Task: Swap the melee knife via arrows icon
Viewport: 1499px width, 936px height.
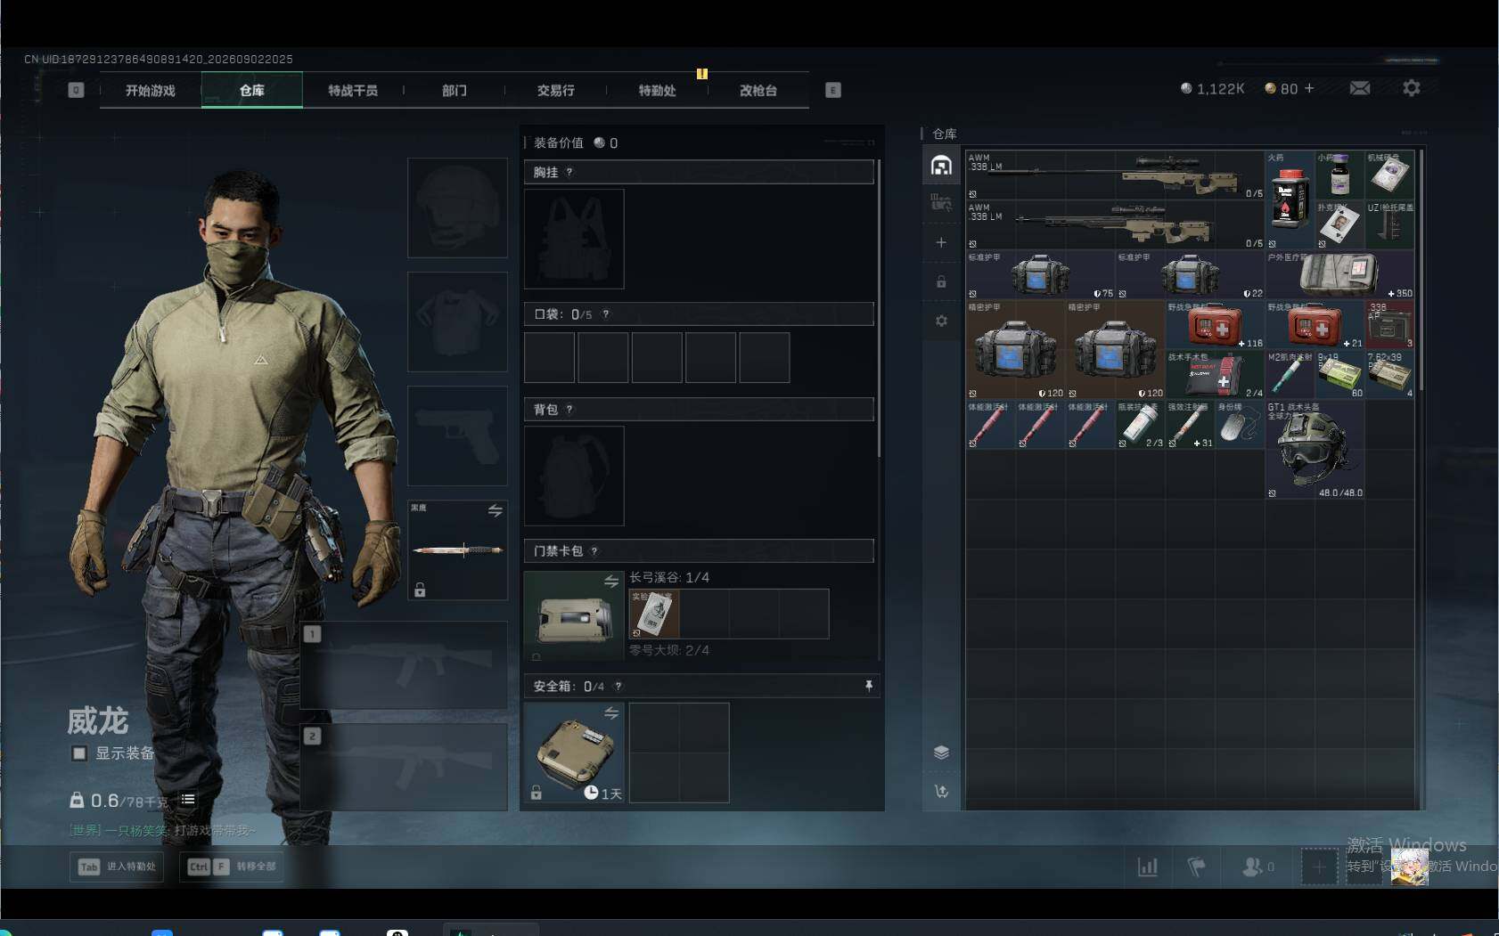Action: point(495,510)
